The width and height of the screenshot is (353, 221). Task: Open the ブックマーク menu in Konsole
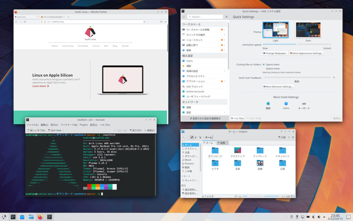point(68,125)
